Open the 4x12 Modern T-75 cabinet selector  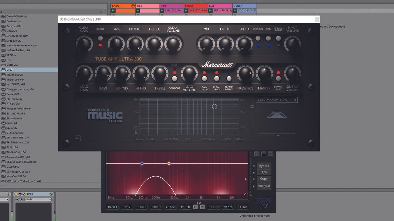coord(277,100)
